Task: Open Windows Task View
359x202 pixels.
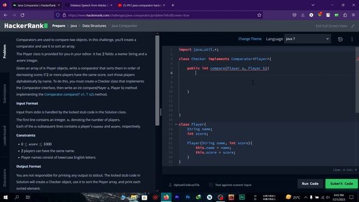Action: pyautogui.click(x=27, y=197)
